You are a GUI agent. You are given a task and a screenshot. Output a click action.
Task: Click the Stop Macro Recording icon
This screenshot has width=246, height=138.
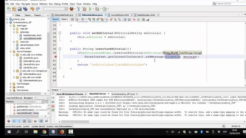click(x=138, y=20)
